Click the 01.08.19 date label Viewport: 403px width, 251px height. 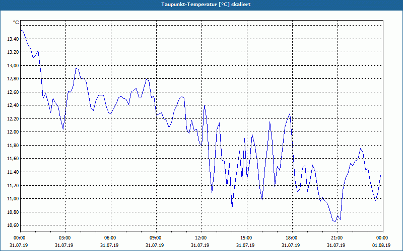(x=381, y=245)
